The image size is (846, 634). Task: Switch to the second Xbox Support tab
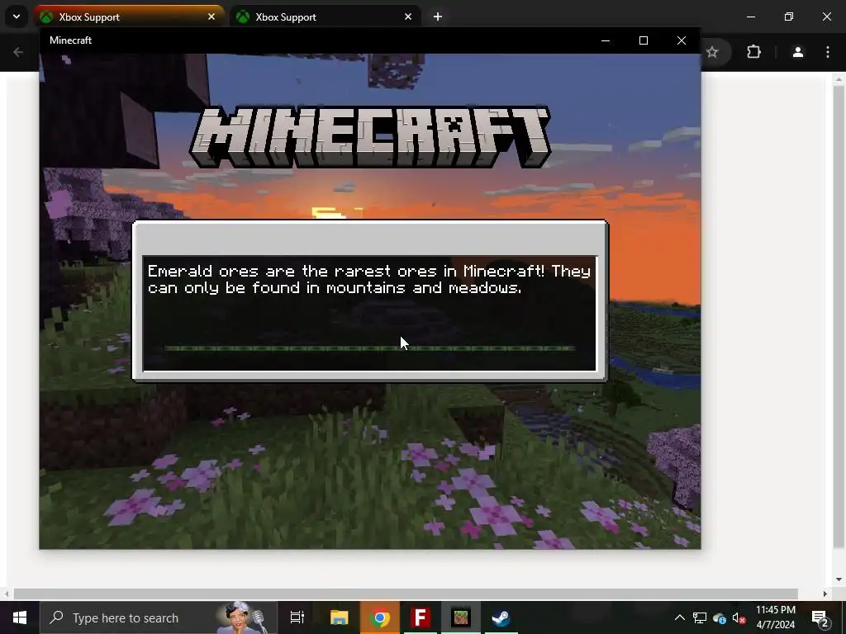(x=325, y=17)
